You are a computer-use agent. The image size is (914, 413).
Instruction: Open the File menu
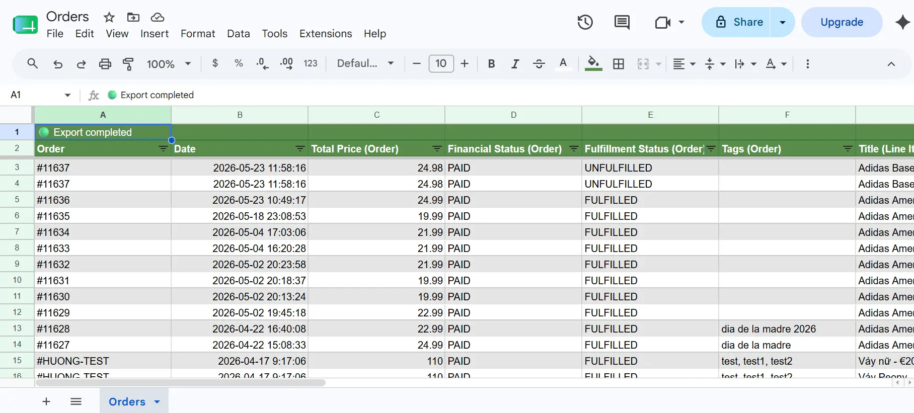tap(55, 34)
